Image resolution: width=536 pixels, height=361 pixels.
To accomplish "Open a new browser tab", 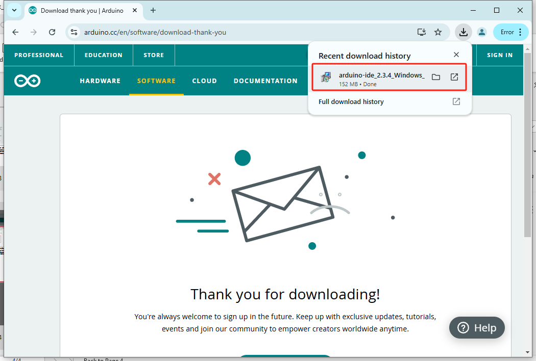I will [x=153, y=10].
